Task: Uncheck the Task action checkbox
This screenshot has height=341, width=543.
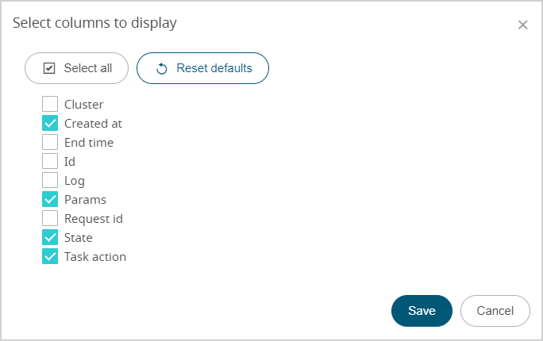Action: click(x=50, y=256)
